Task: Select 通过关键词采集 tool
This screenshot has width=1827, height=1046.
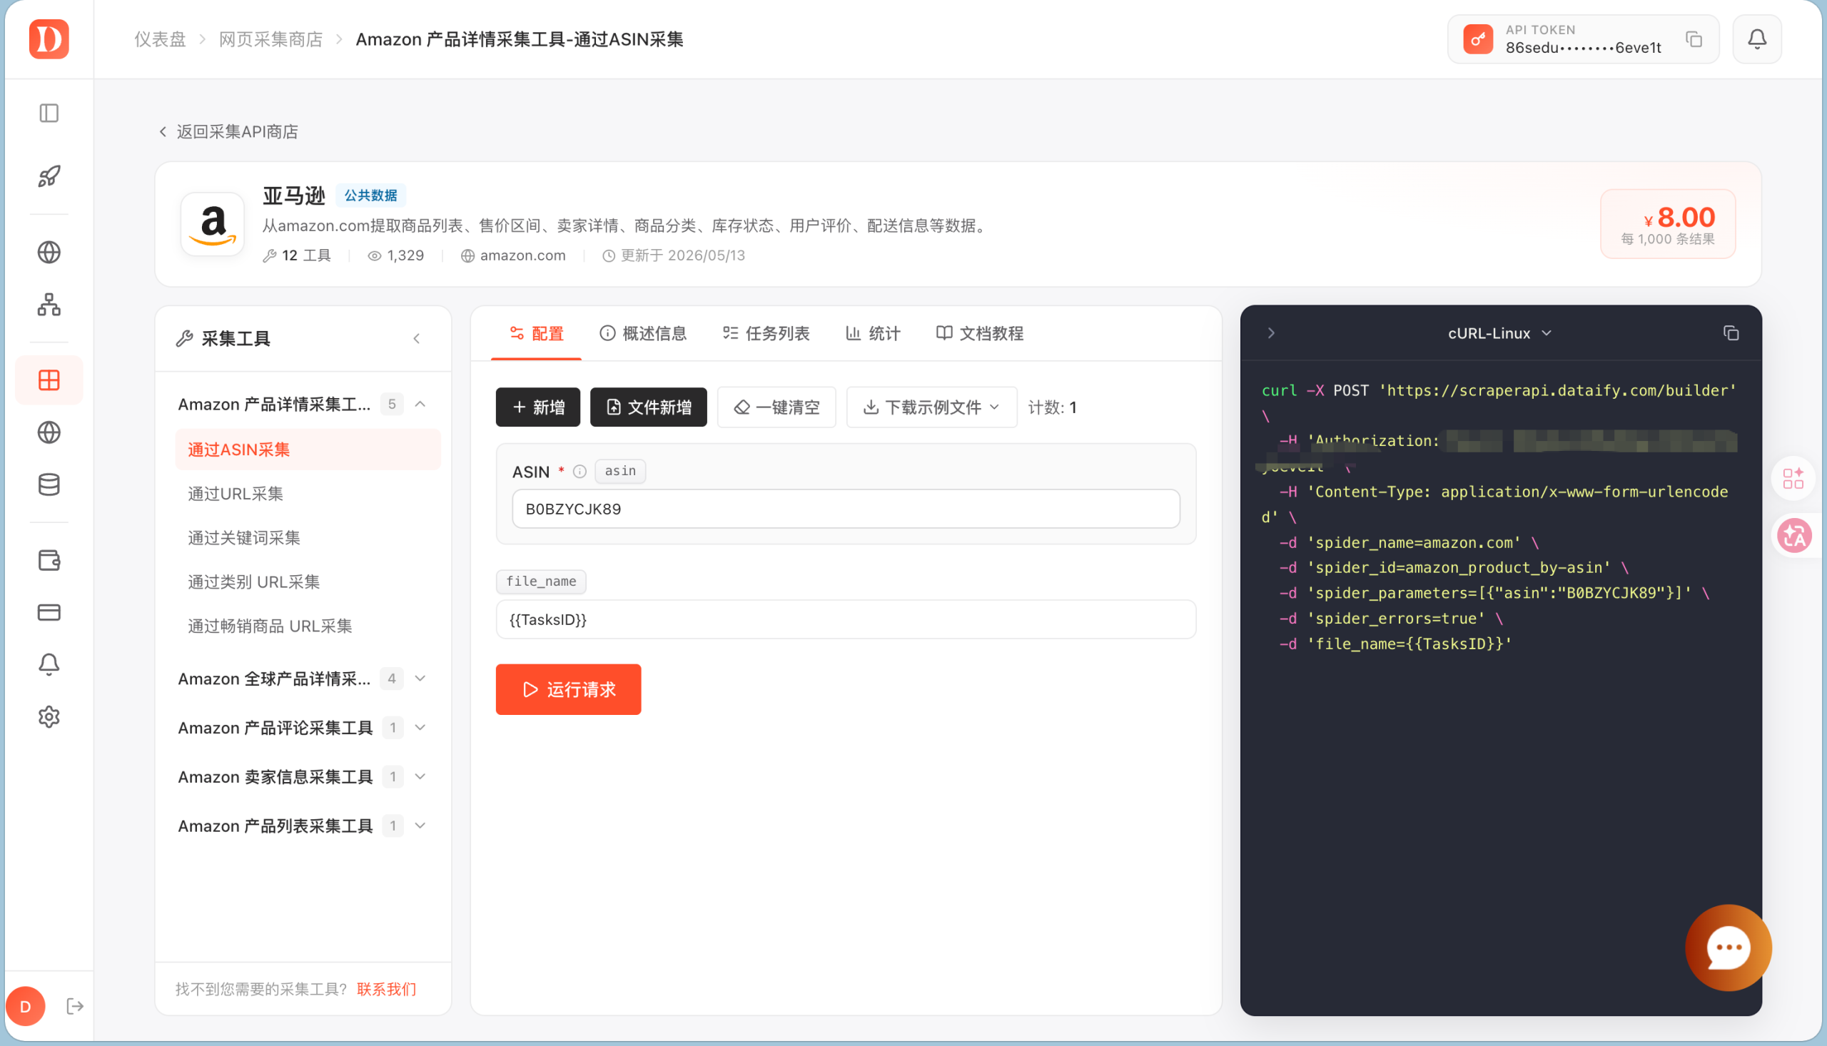Action: point(308,538)
